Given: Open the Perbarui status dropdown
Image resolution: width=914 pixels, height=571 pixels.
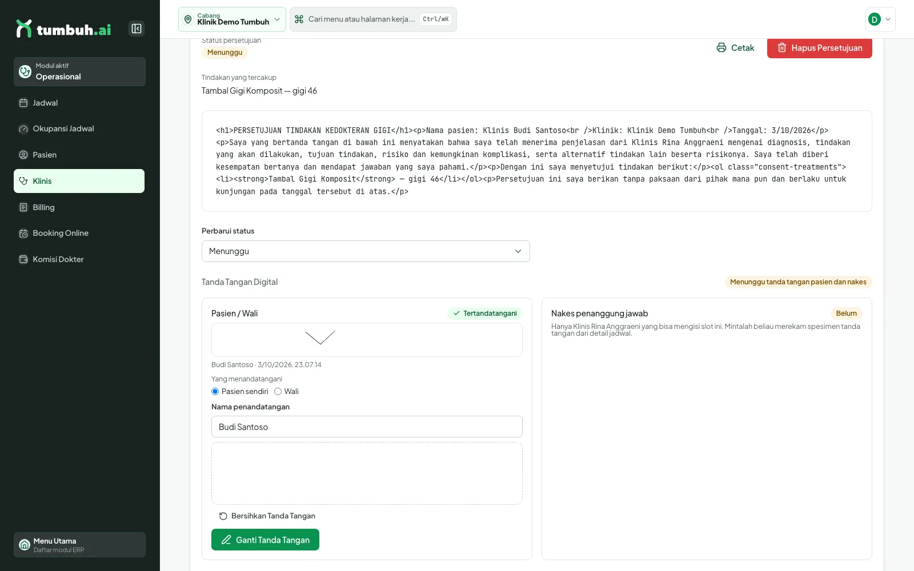Looking at the screenshot, I should point(366,251).
